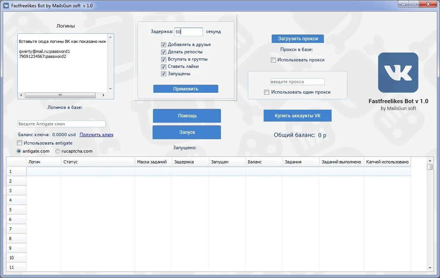
Task: Click table scrollbar up arrow
Action: [x=430, y=160]
